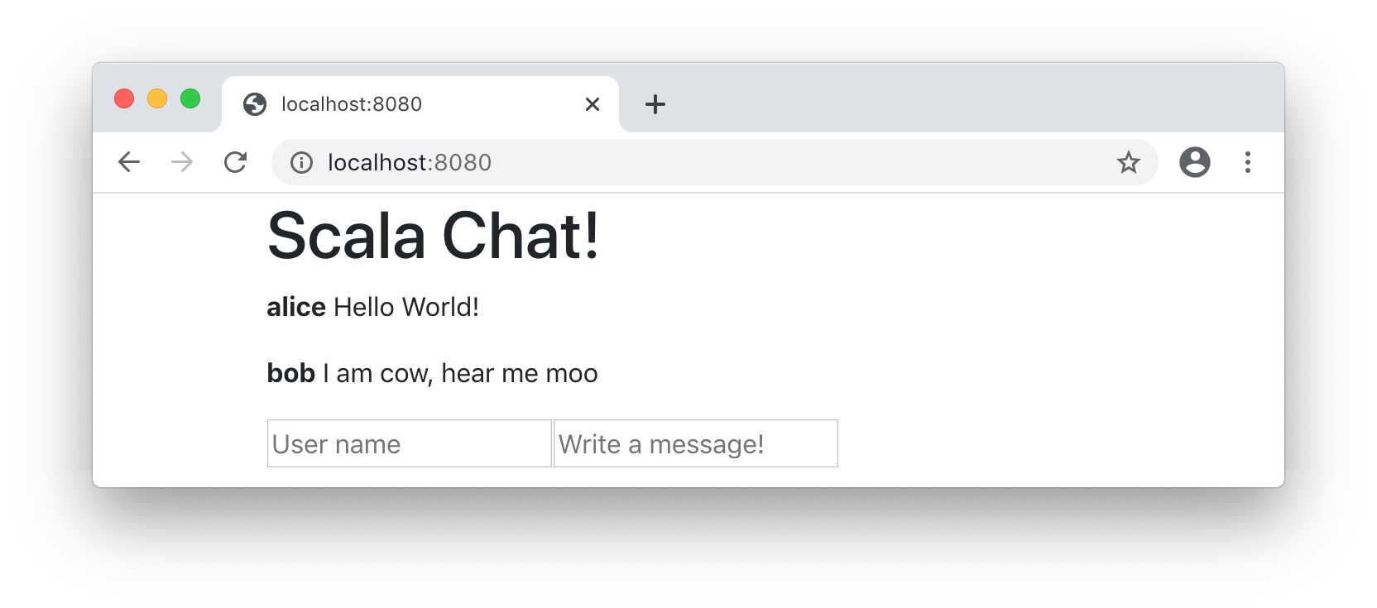The width and height of the screenshot is (1377, 608).
Task: View site information for localhost
Action: coord(301,163)
